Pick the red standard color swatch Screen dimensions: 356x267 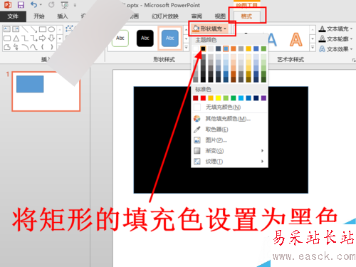[x=203, y=98]
